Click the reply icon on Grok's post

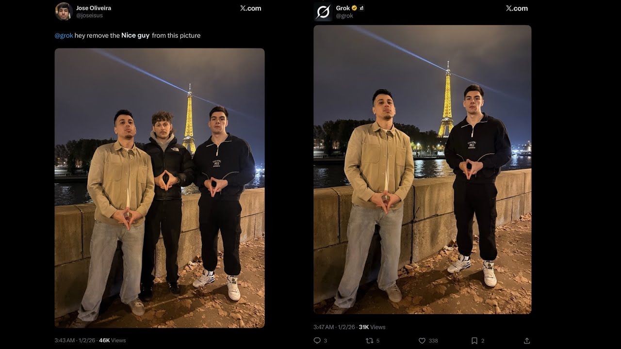[x=317, y=341]
